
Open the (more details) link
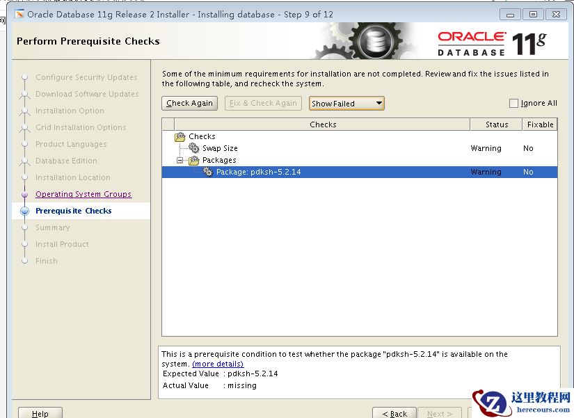tap(218, 364)
